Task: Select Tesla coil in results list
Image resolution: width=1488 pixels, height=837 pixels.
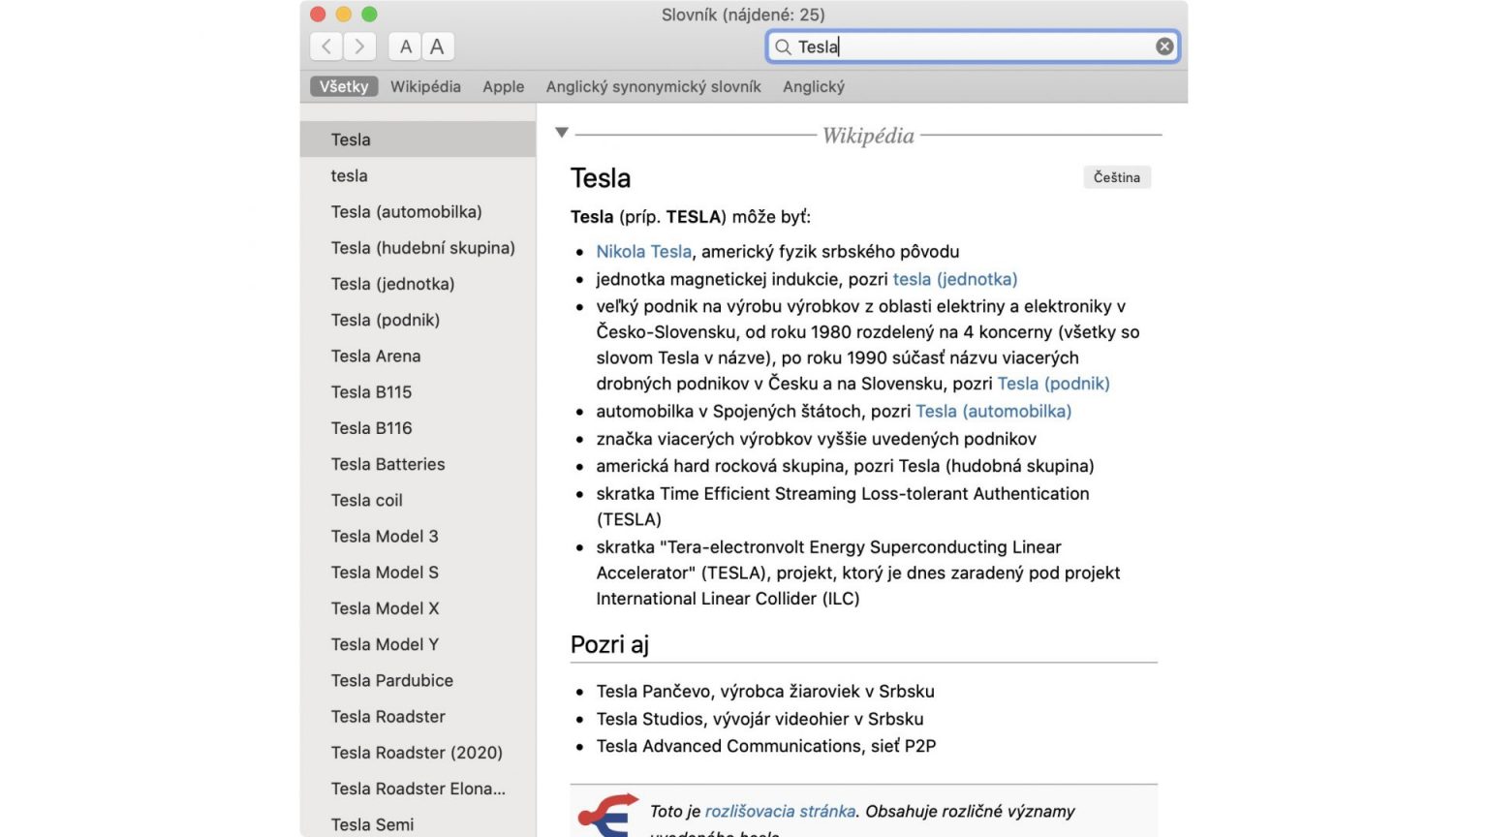Action: coord(418,500)
